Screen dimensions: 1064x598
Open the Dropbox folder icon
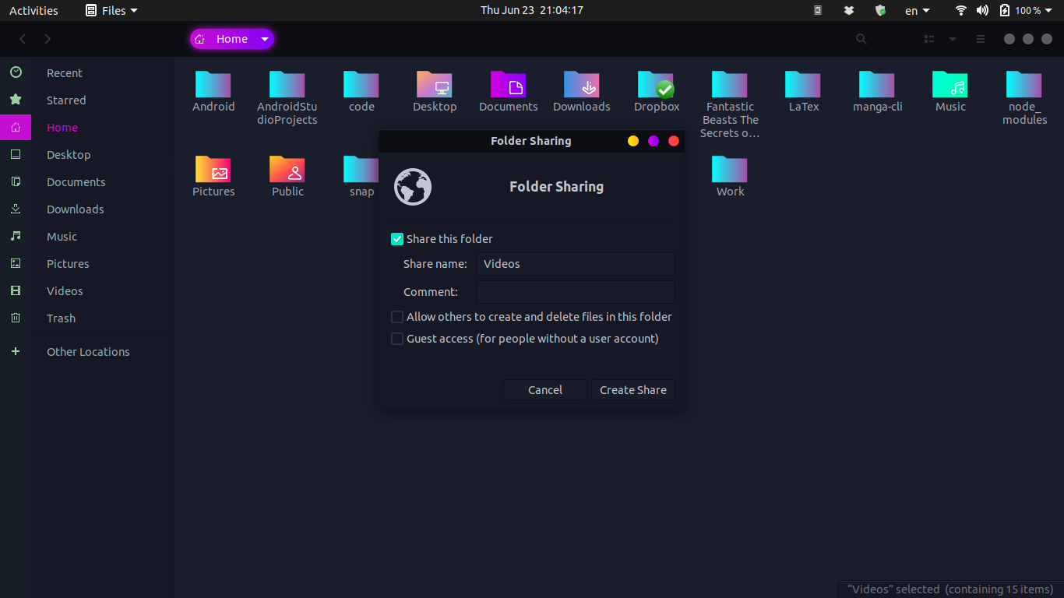pos(656,85)
